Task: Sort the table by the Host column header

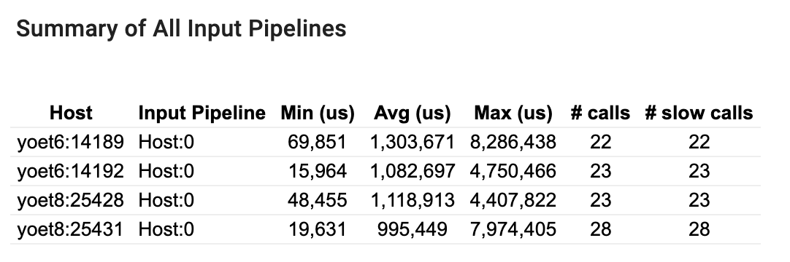Action: [x=71, y=113]
